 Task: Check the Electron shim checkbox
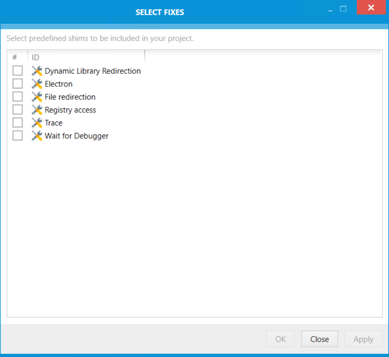17,83
